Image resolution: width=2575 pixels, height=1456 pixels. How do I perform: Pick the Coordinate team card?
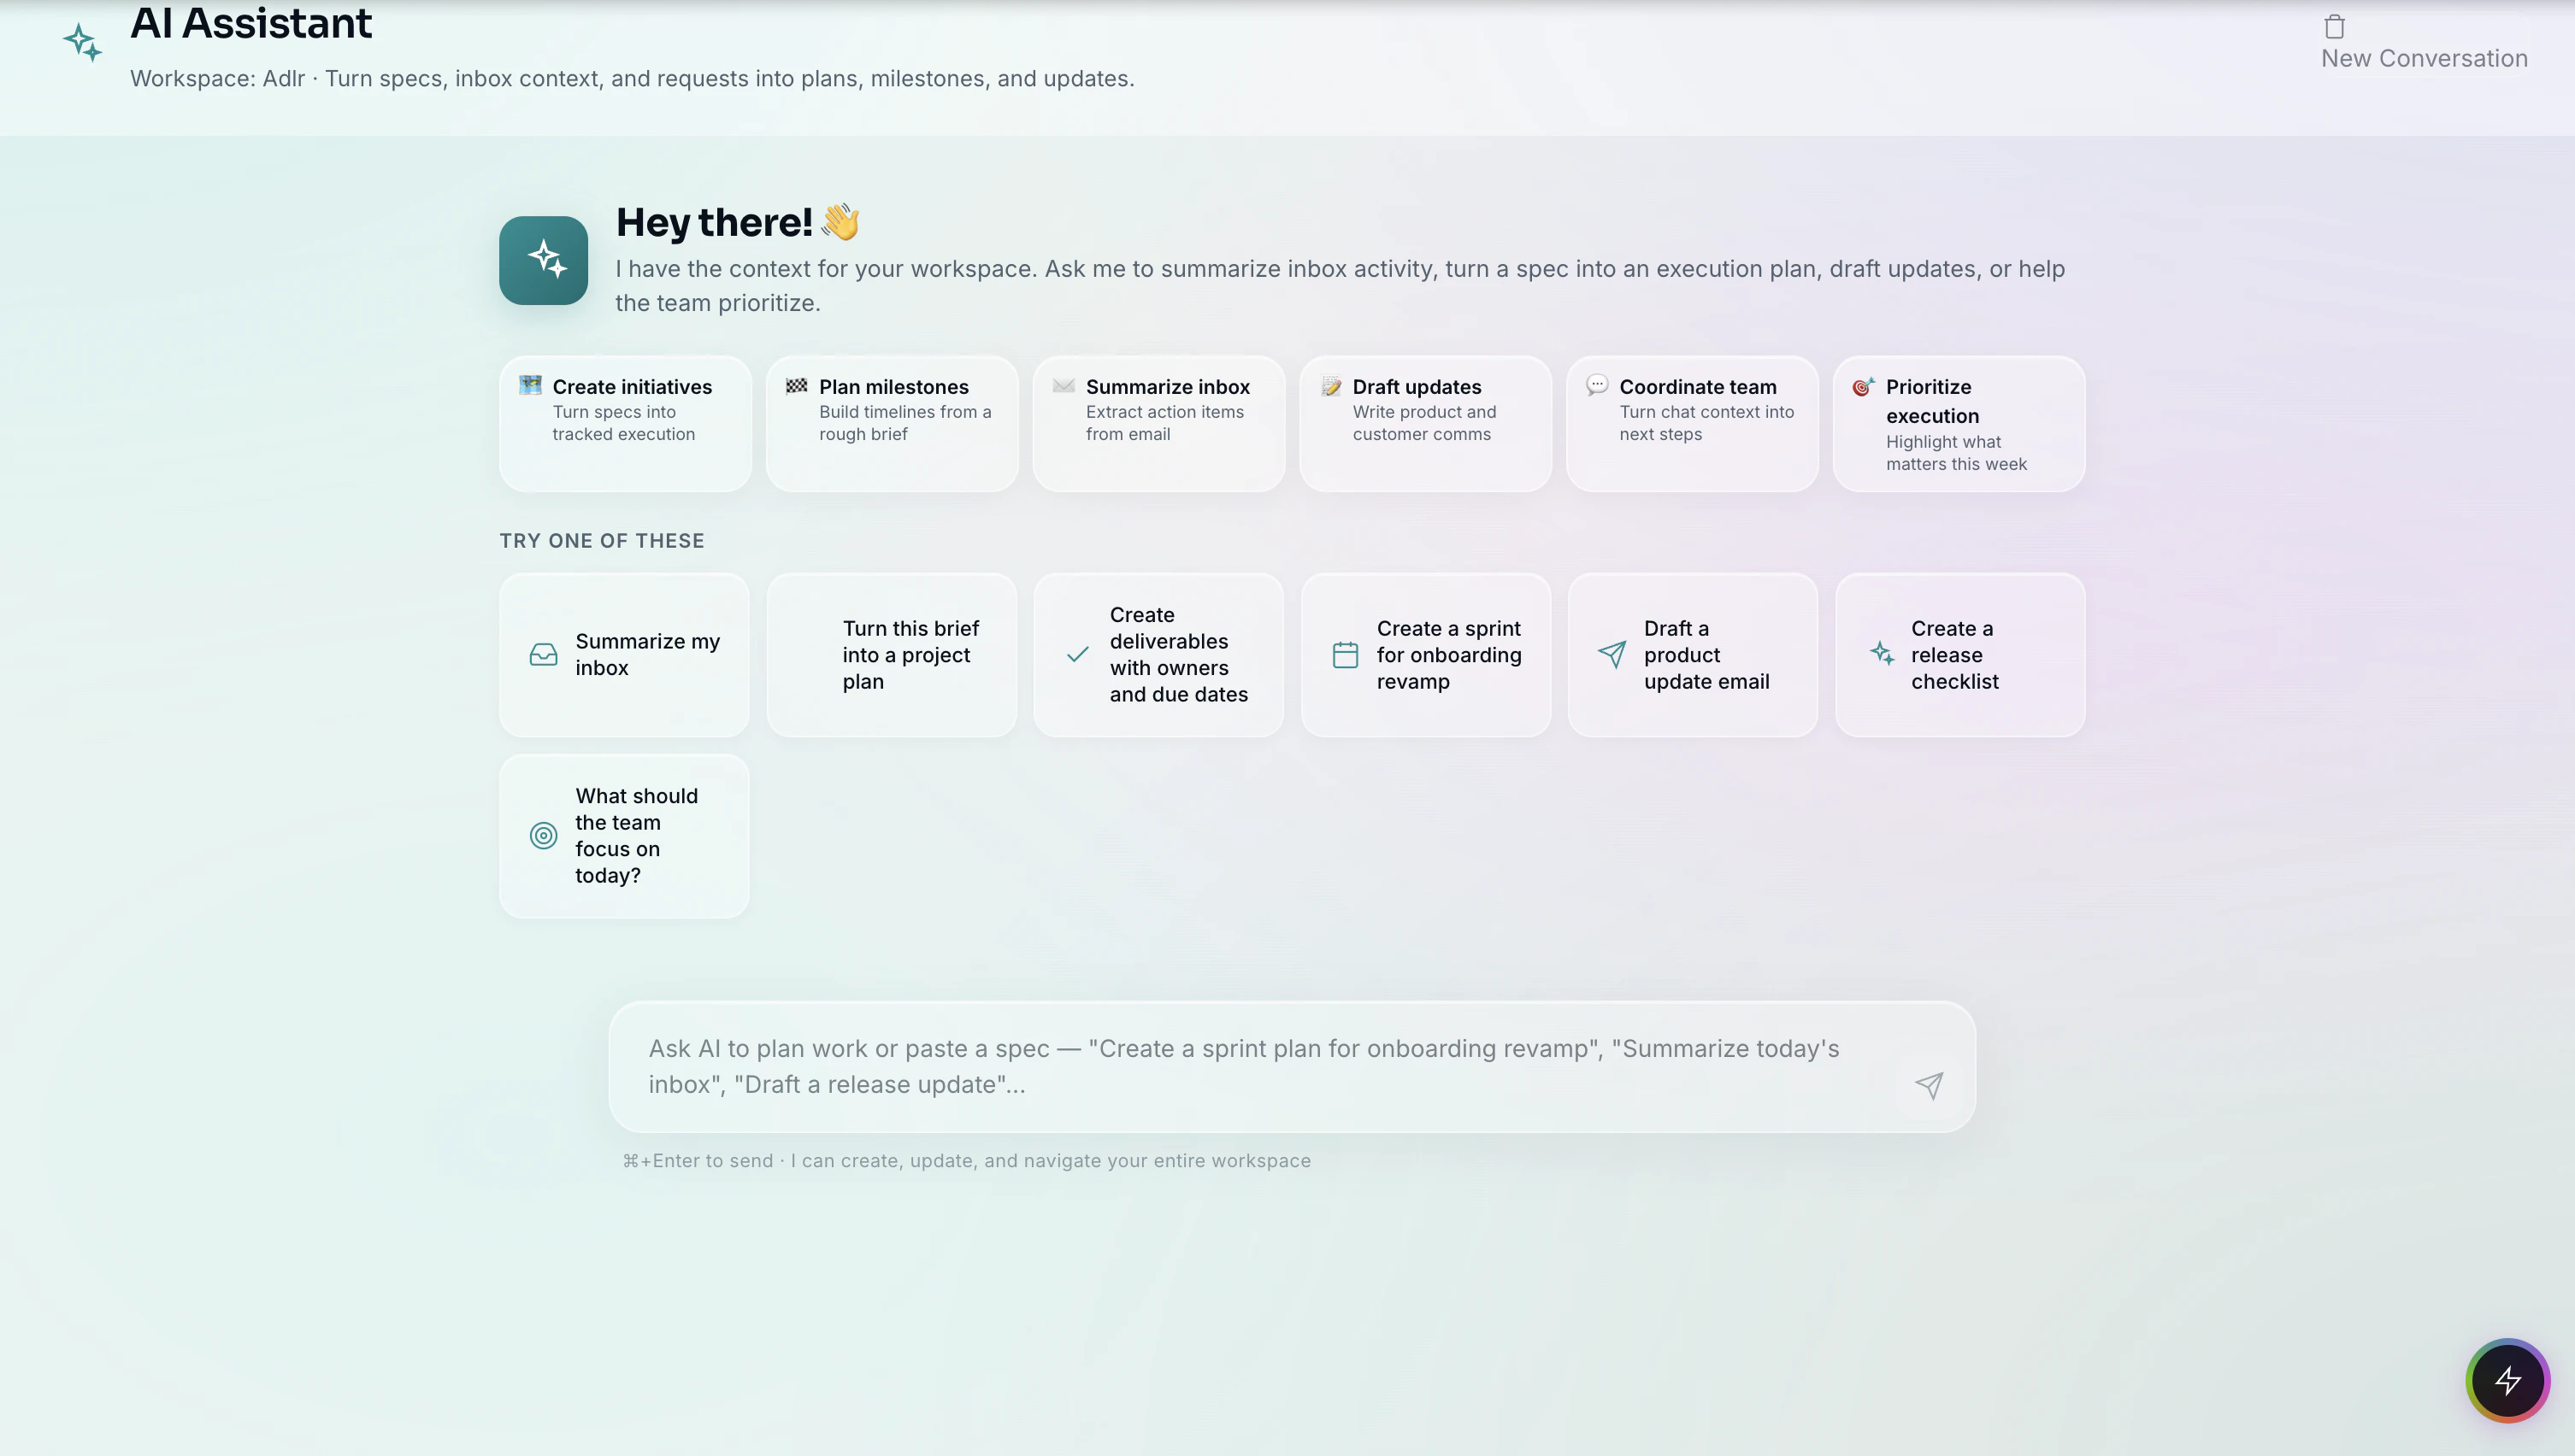point(1692,423)
